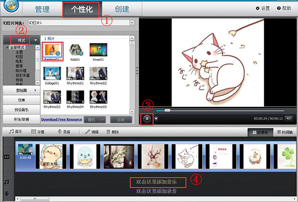Switch to the 创建 (Create) tab
This screenshot has height=202, width=298.
(x=122, y=9)
